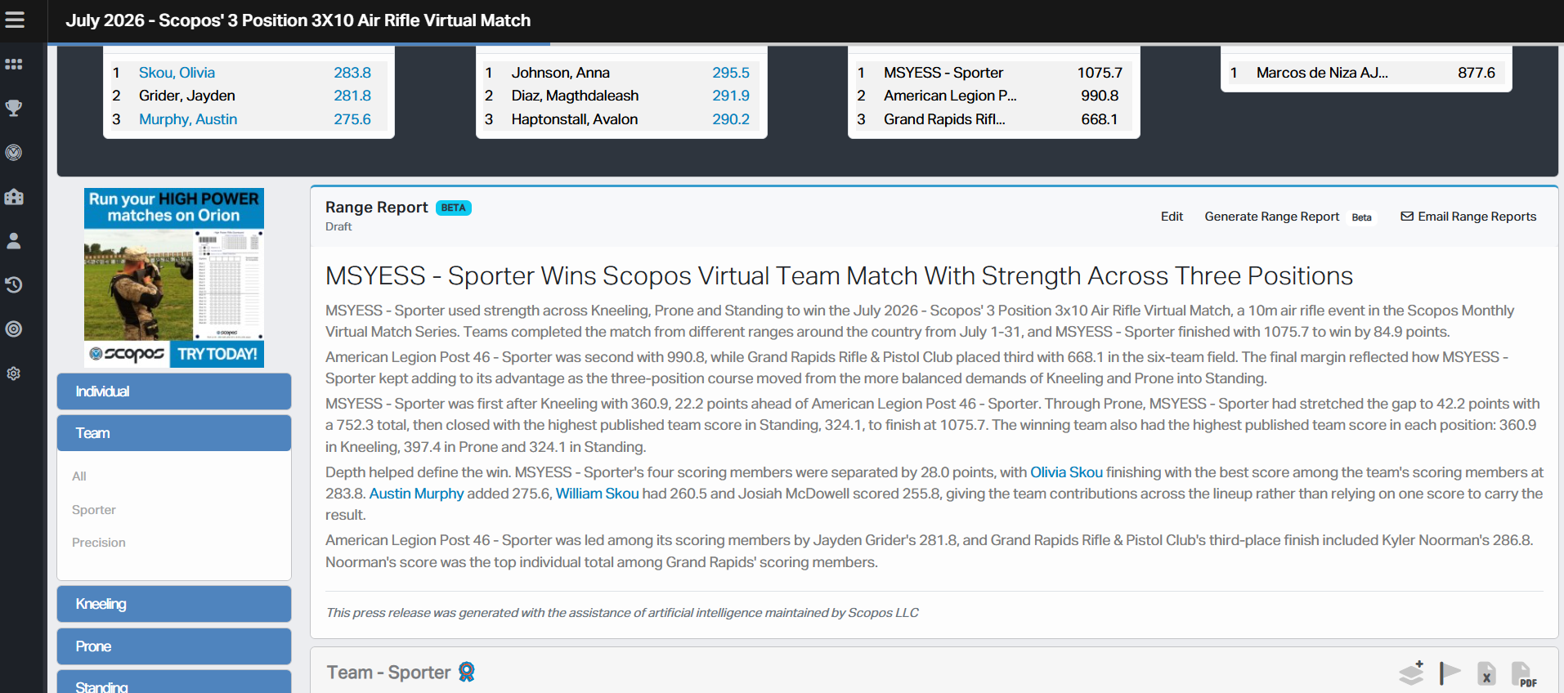Screen dimensions: 1564x693
Task: Click score 281.8 for Jayden Grider
Action: pyautogui.click(x=352, y=96)
